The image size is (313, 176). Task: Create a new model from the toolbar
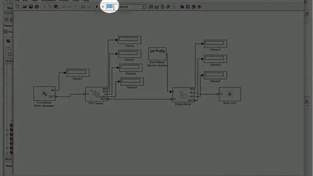tap(18, 6)
